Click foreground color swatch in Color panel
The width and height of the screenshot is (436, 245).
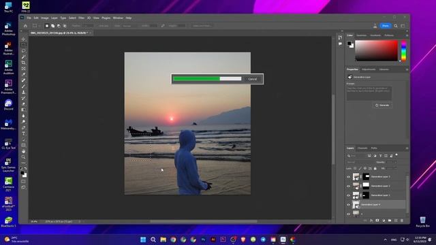[x=349, y=43]
